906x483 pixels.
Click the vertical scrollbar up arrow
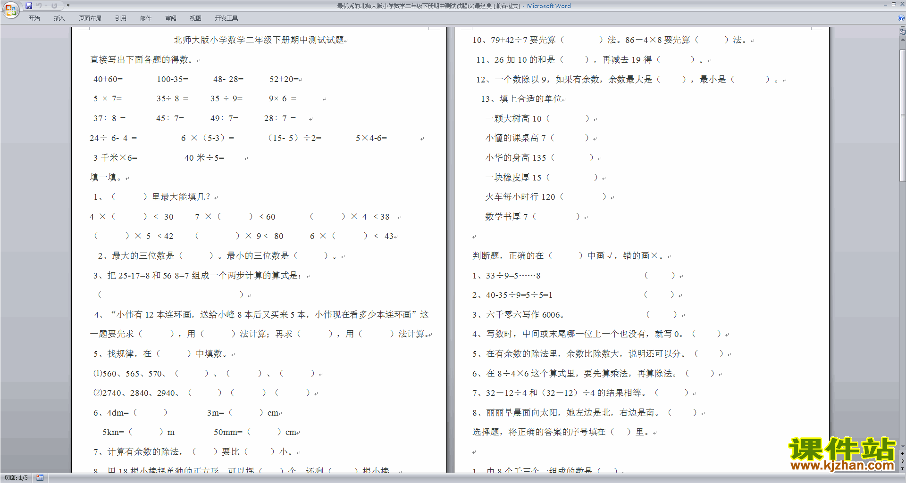[x=902, y=40]
